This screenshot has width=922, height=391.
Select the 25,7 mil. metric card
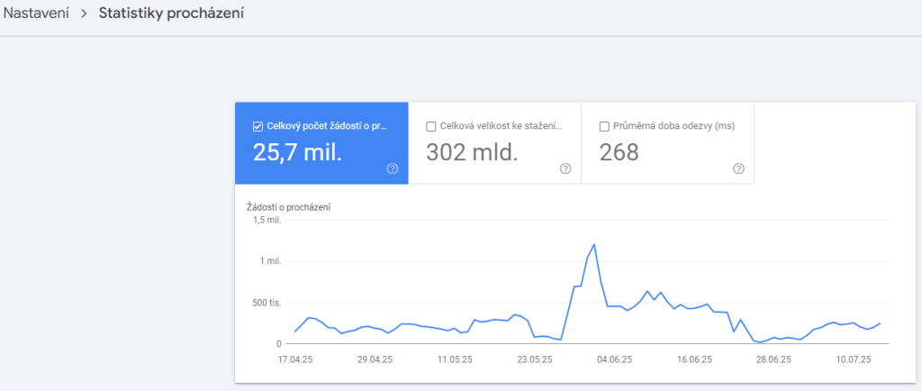pyautogui.click(x=321, y=143)
